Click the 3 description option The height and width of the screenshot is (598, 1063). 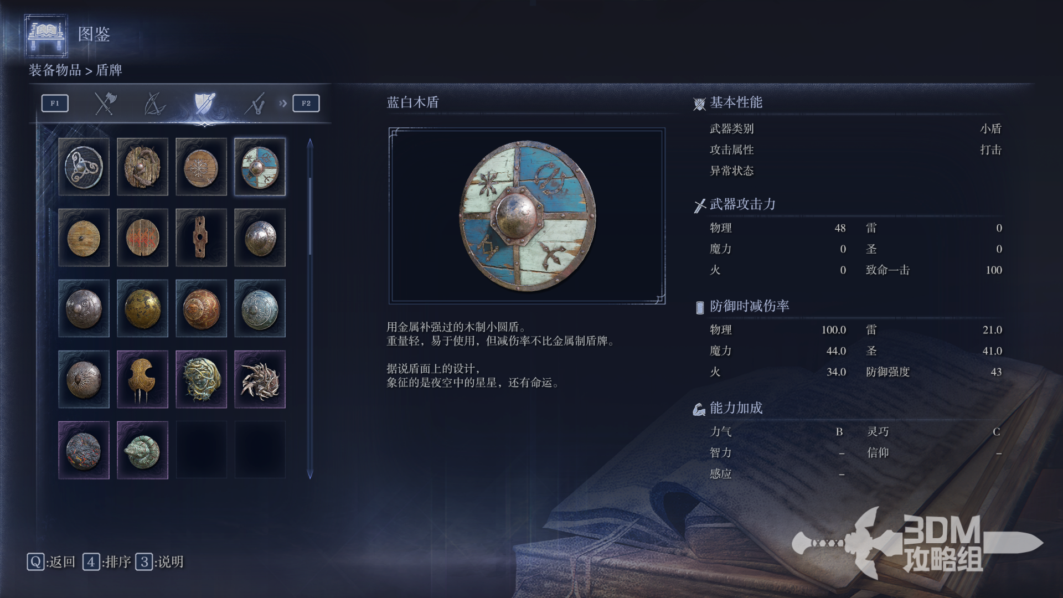point(159,562)
